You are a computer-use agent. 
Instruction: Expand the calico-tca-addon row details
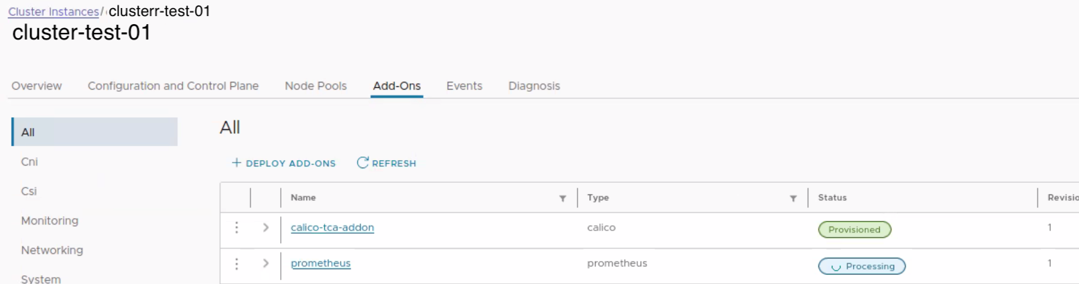tap(266, 228)
